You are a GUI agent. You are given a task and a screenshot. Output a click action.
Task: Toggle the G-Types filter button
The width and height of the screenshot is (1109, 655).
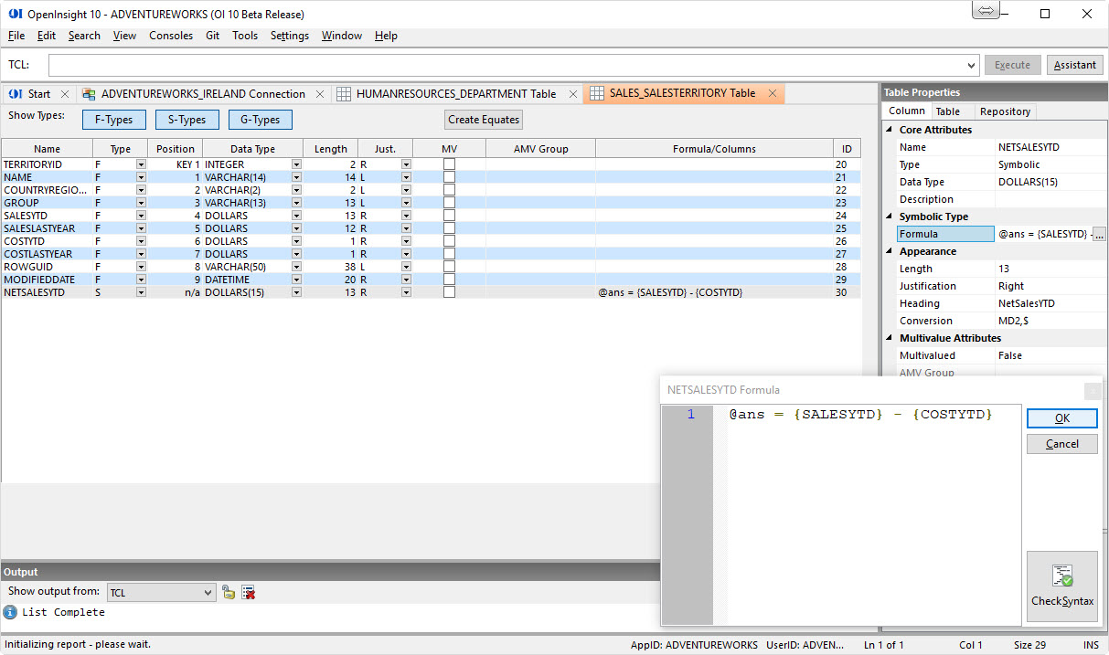click(260, 120)
